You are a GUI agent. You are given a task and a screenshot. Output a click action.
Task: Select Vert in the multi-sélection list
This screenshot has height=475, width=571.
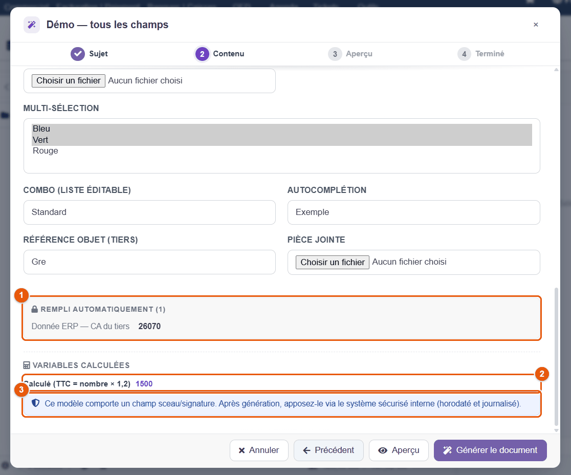[282, 140]
